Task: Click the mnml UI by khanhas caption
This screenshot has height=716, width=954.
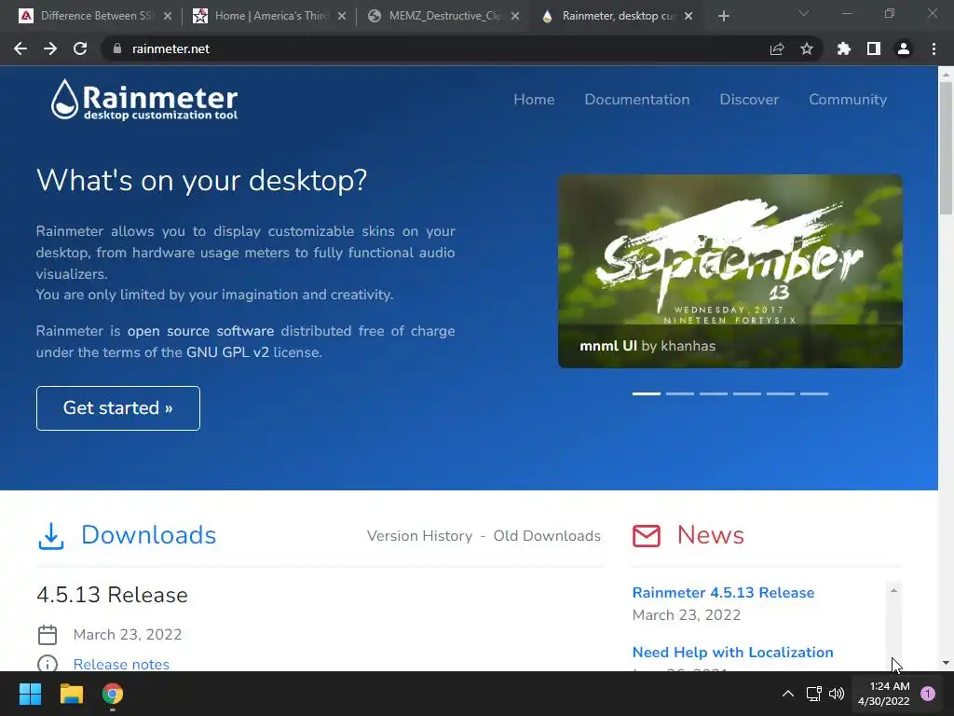Action: pos(647,346)
